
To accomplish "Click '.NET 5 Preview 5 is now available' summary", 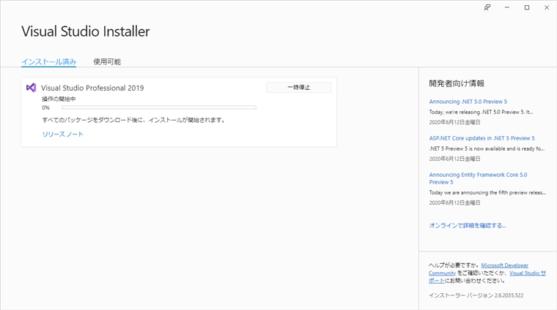I will (487, 148).
